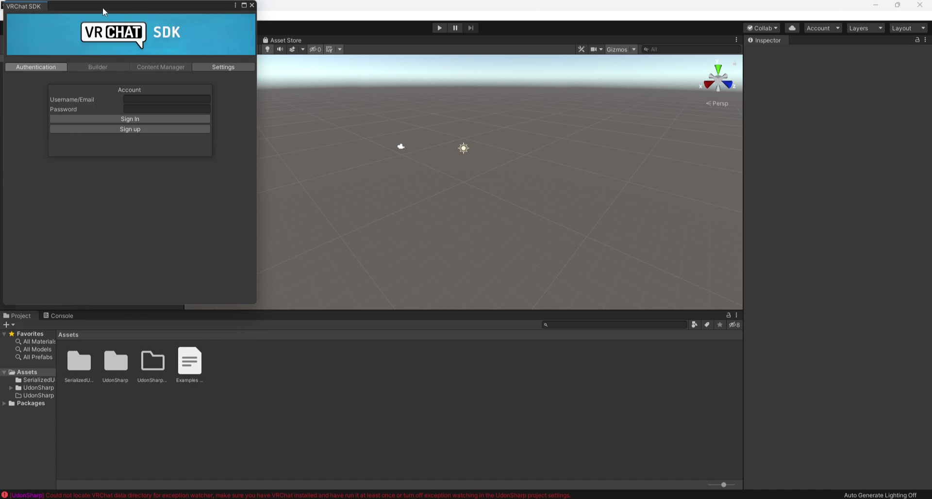Viewport: 932px width, 499px height.
Task: Open the Settings tab in VRChat SDK
Action: coord(223,67)
